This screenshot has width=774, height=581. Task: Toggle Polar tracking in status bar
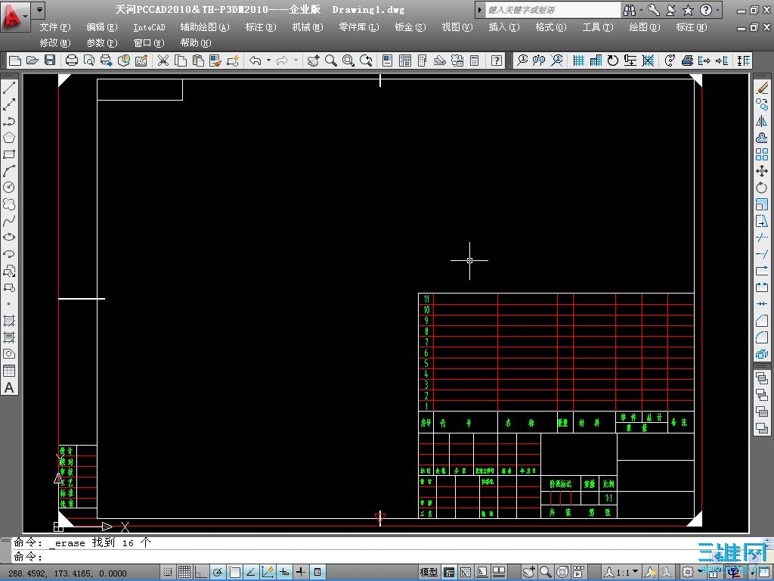click(x=217, y=572)
